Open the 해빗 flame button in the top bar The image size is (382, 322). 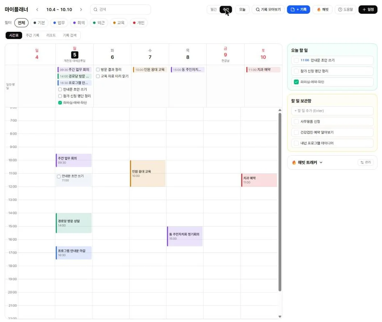tap(323, 9)
